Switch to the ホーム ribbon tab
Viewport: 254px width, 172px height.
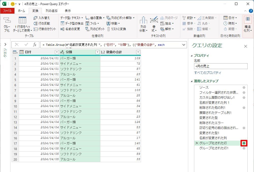pos(21,11)
